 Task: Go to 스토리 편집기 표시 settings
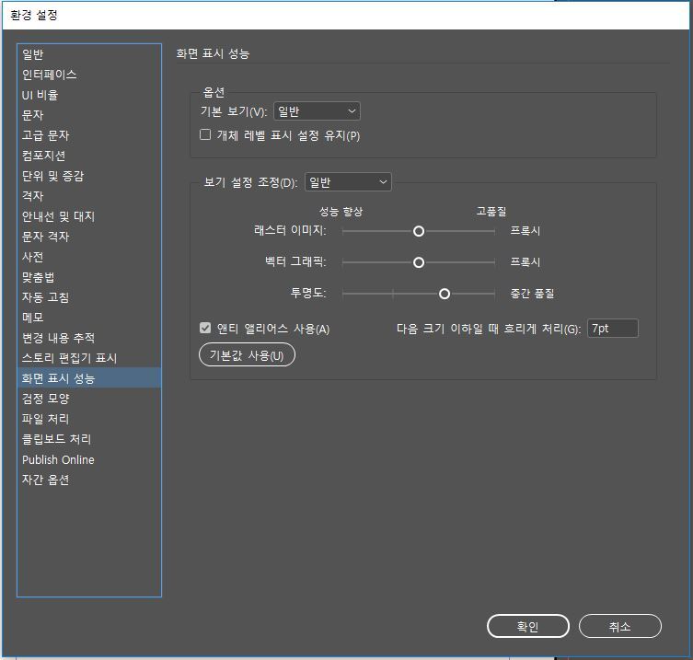pyautogui.click(x=89, y=358)
